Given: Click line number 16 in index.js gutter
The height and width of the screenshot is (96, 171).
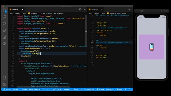Looking at the screenshot, I should coord(13,54).
